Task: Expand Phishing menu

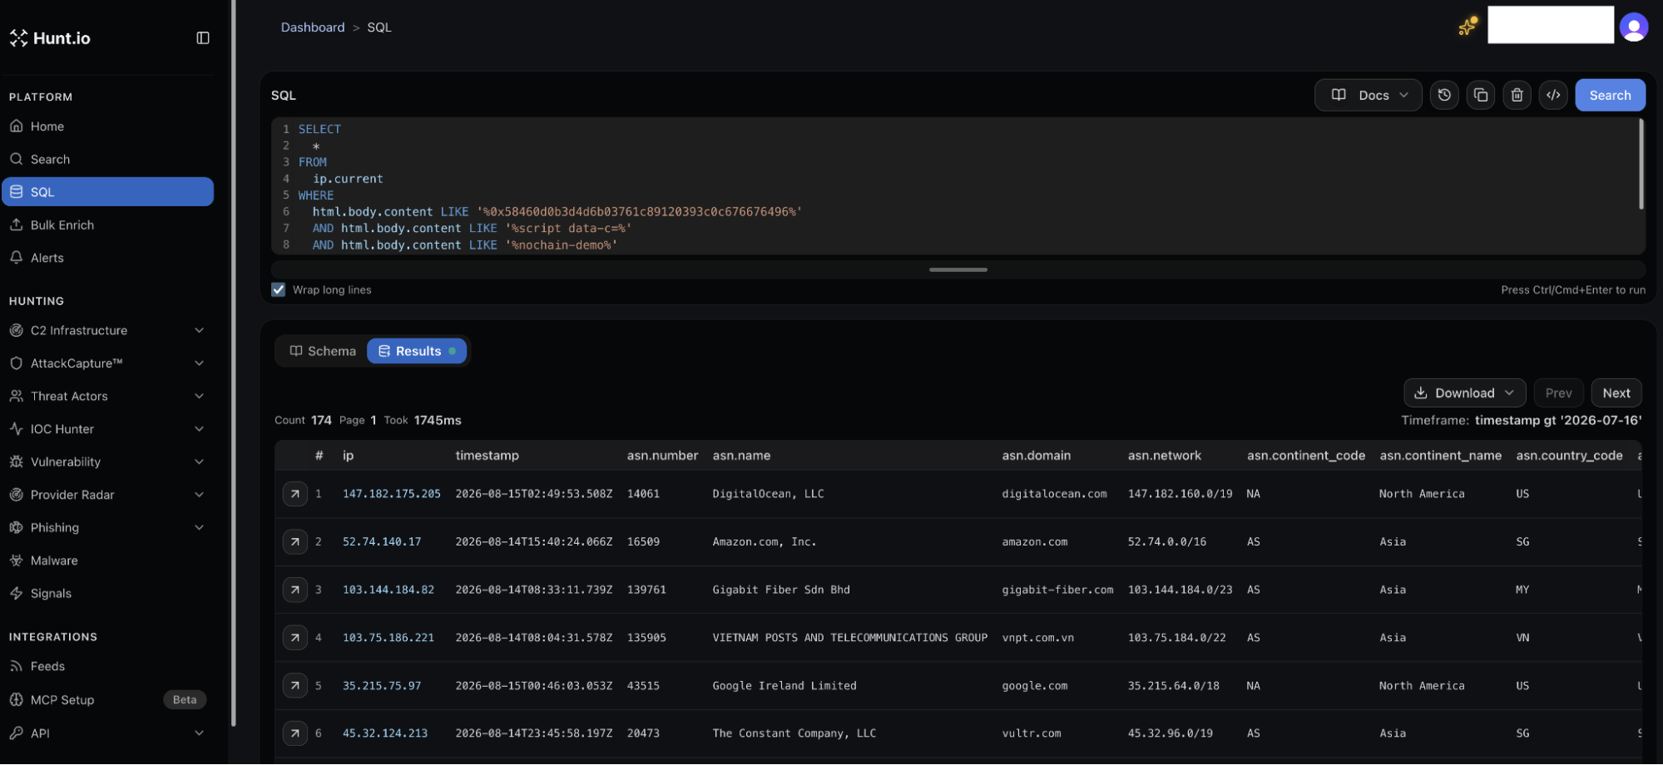Action: (x=107, y=527)
